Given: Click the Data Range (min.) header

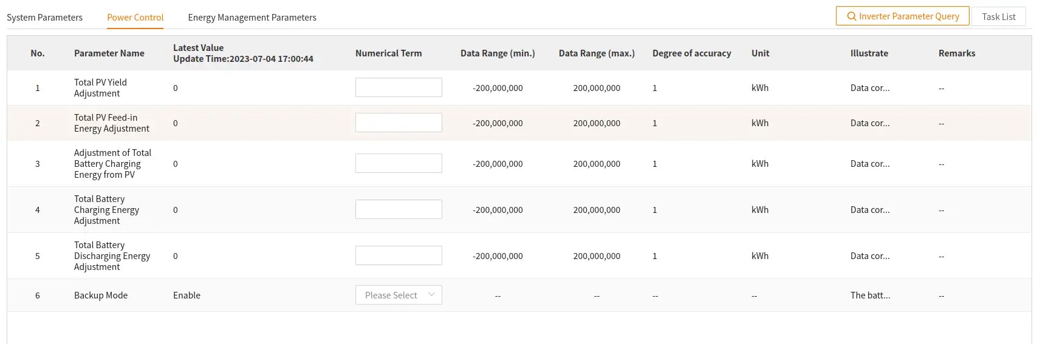Looking at the screenshot, I should tap(498, 53).
